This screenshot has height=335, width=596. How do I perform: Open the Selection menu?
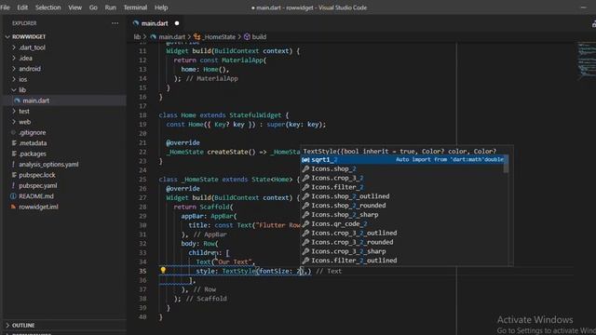coord(47,7)
